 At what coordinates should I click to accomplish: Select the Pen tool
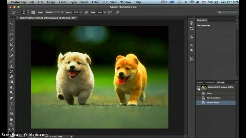pyautogui.click(x=11, y=98)
